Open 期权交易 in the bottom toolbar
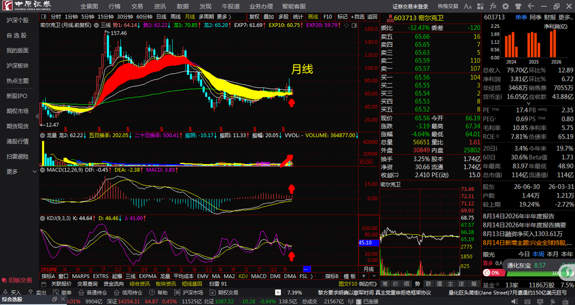The width and height of the screenshot is (575, 305). (x=224, y=293)
